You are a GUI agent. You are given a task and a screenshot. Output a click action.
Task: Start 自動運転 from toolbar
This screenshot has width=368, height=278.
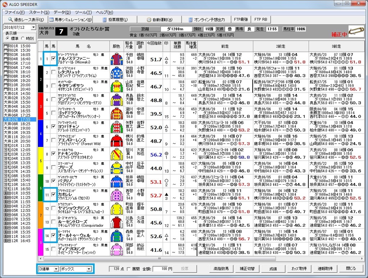[x=160, y=19]
